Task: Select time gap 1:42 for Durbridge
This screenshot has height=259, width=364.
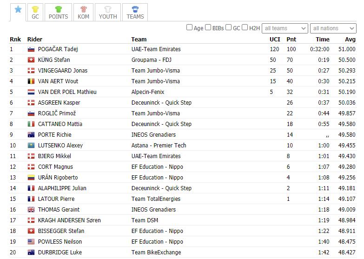Action: click(x=324, y=252)
